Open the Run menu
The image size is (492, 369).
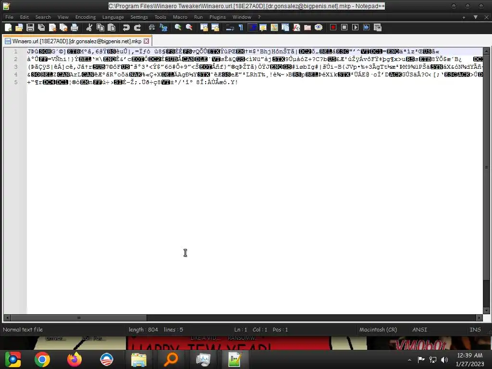coord(198,17)
